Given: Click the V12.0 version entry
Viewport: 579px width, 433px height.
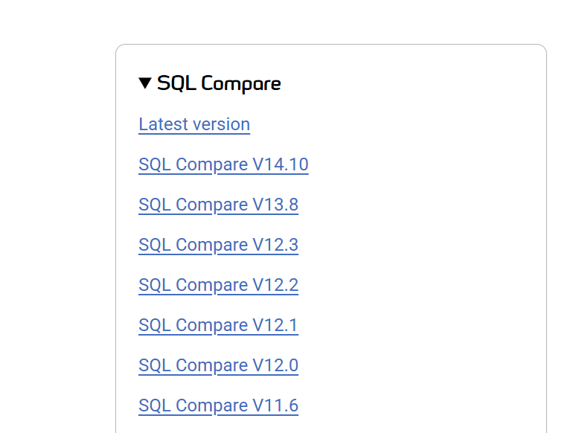Looking at the screenshot, I should click(x=218, y=365).
